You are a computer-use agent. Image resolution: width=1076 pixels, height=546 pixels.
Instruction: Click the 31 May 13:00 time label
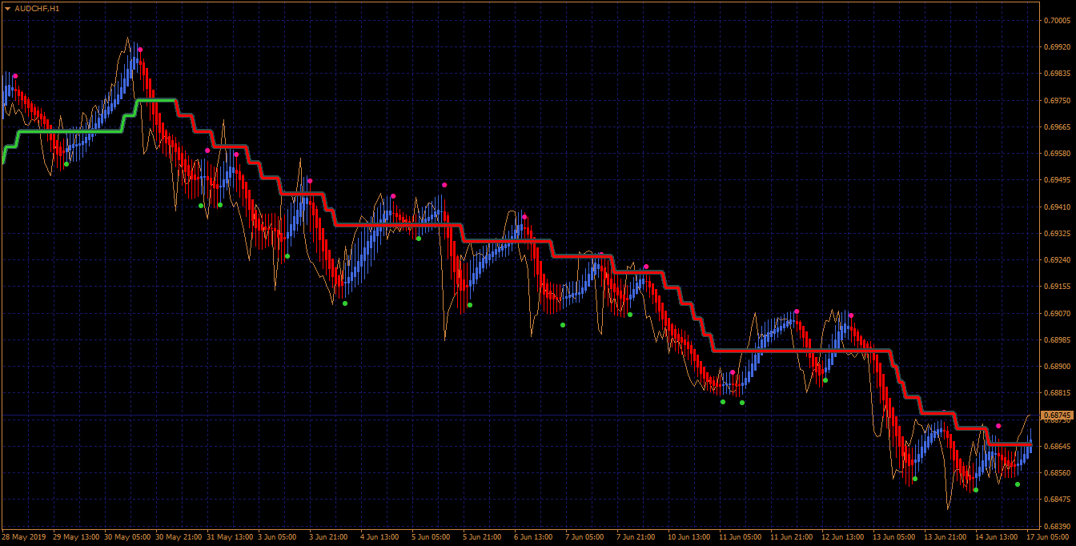click(x=231, y=537)
